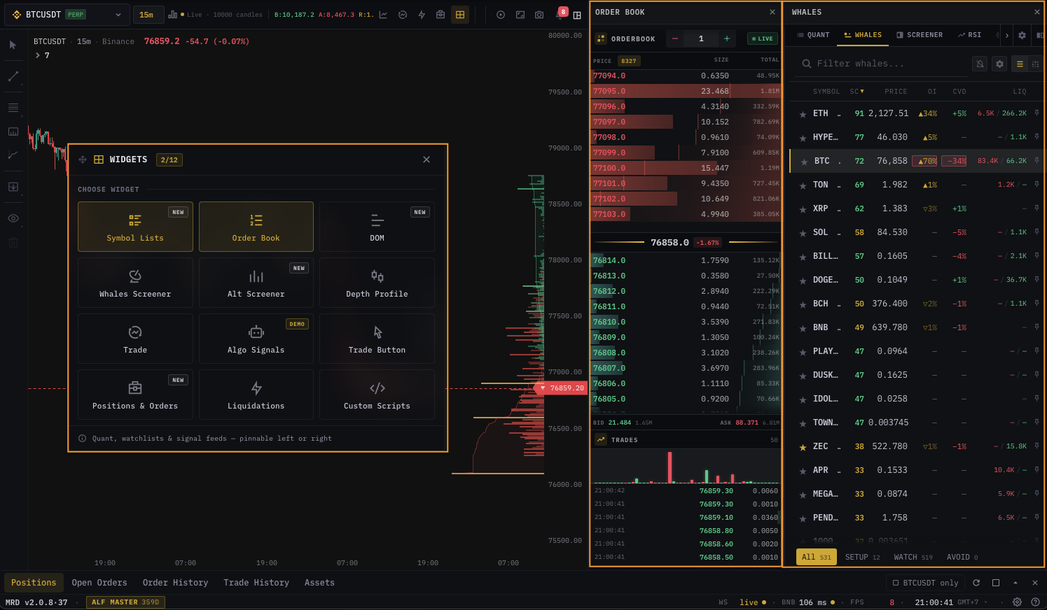This screenshot has height=610, width=1047.
Task: Open whales panel tab-bar settings gear
Action: tap(1022, 35)
